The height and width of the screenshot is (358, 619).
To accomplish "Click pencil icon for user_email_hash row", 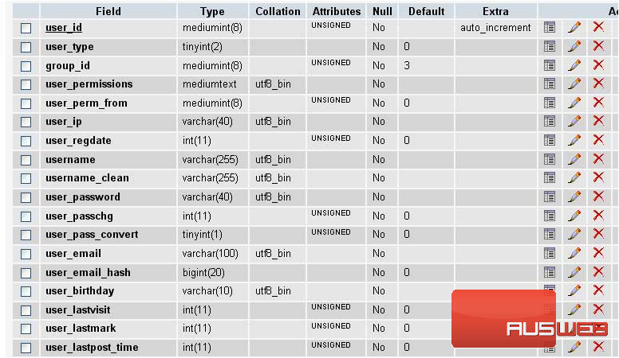I will tap(574, 272).
